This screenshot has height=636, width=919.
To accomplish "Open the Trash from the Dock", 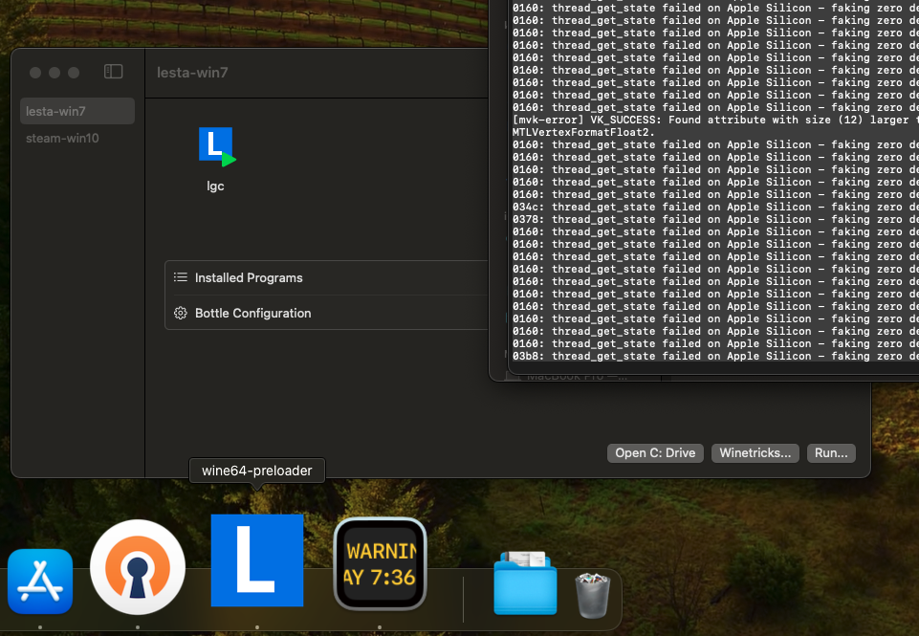I will [x=592, y=594].
